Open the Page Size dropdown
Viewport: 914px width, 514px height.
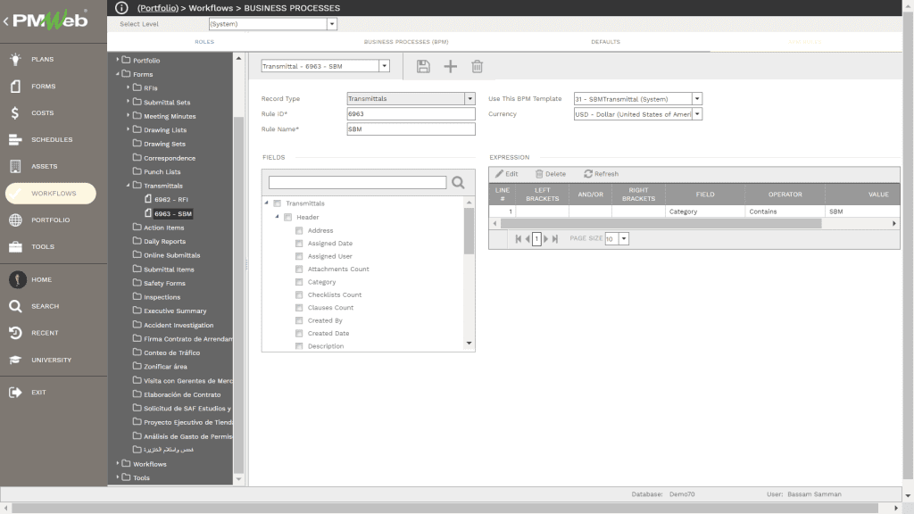coord(624,239)
